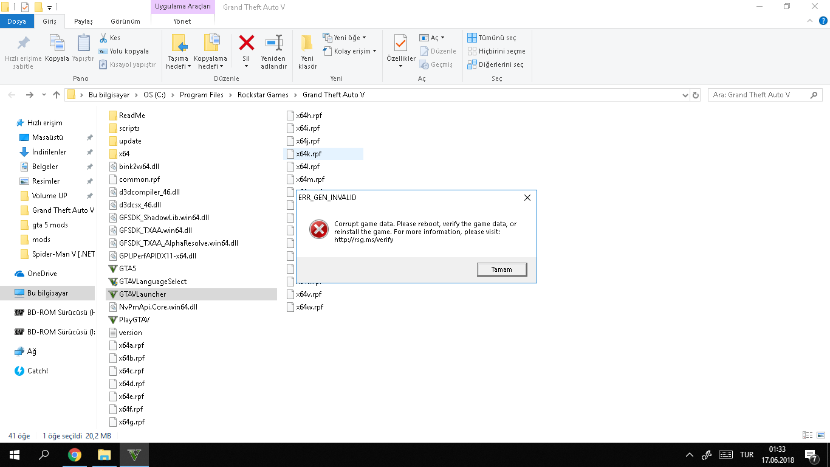This screenshot has height=467, width=830.
Task: Click the up one level arrow
Action: point(57,95)
